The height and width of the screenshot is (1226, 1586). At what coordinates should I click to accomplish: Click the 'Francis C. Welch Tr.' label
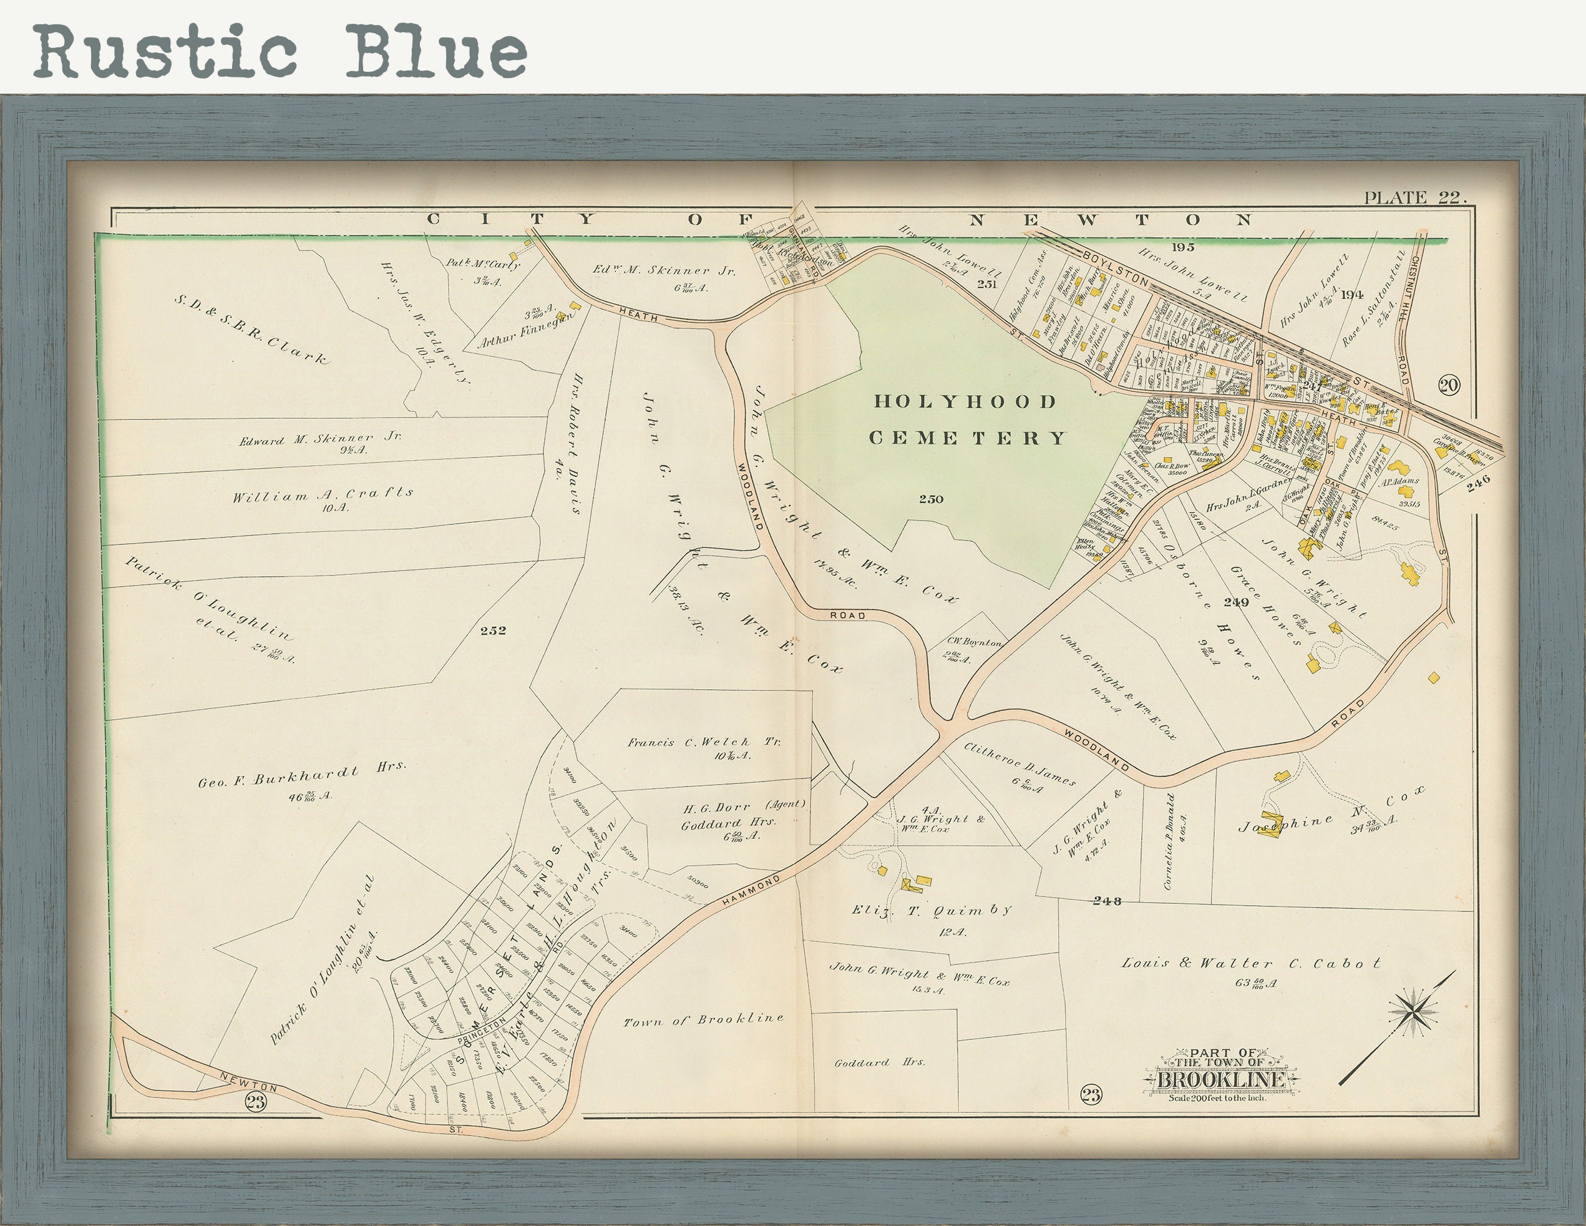704,743
